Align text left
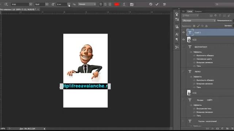The width and height of the screenshot is (234, 131). click(x=101, y=4)
